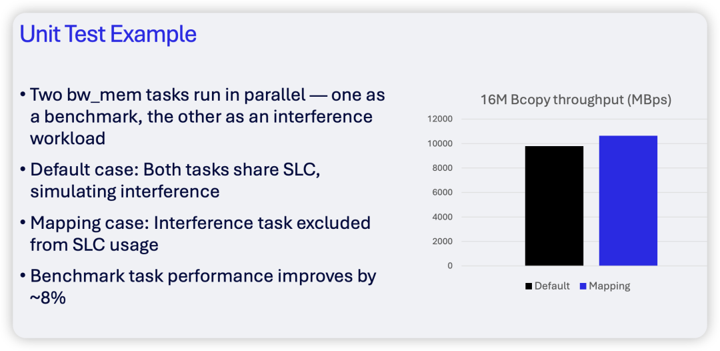Viewport: 720px width, 351px height.
Task: Click the 2000 y-axis label
Action: [441, 242]
